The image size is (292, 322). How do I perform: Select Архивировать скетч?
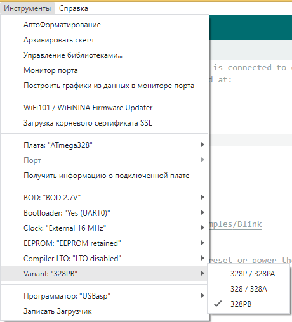(x=105, y=40)
